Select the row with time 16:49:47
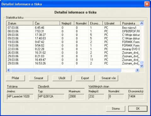 point(73,60)
